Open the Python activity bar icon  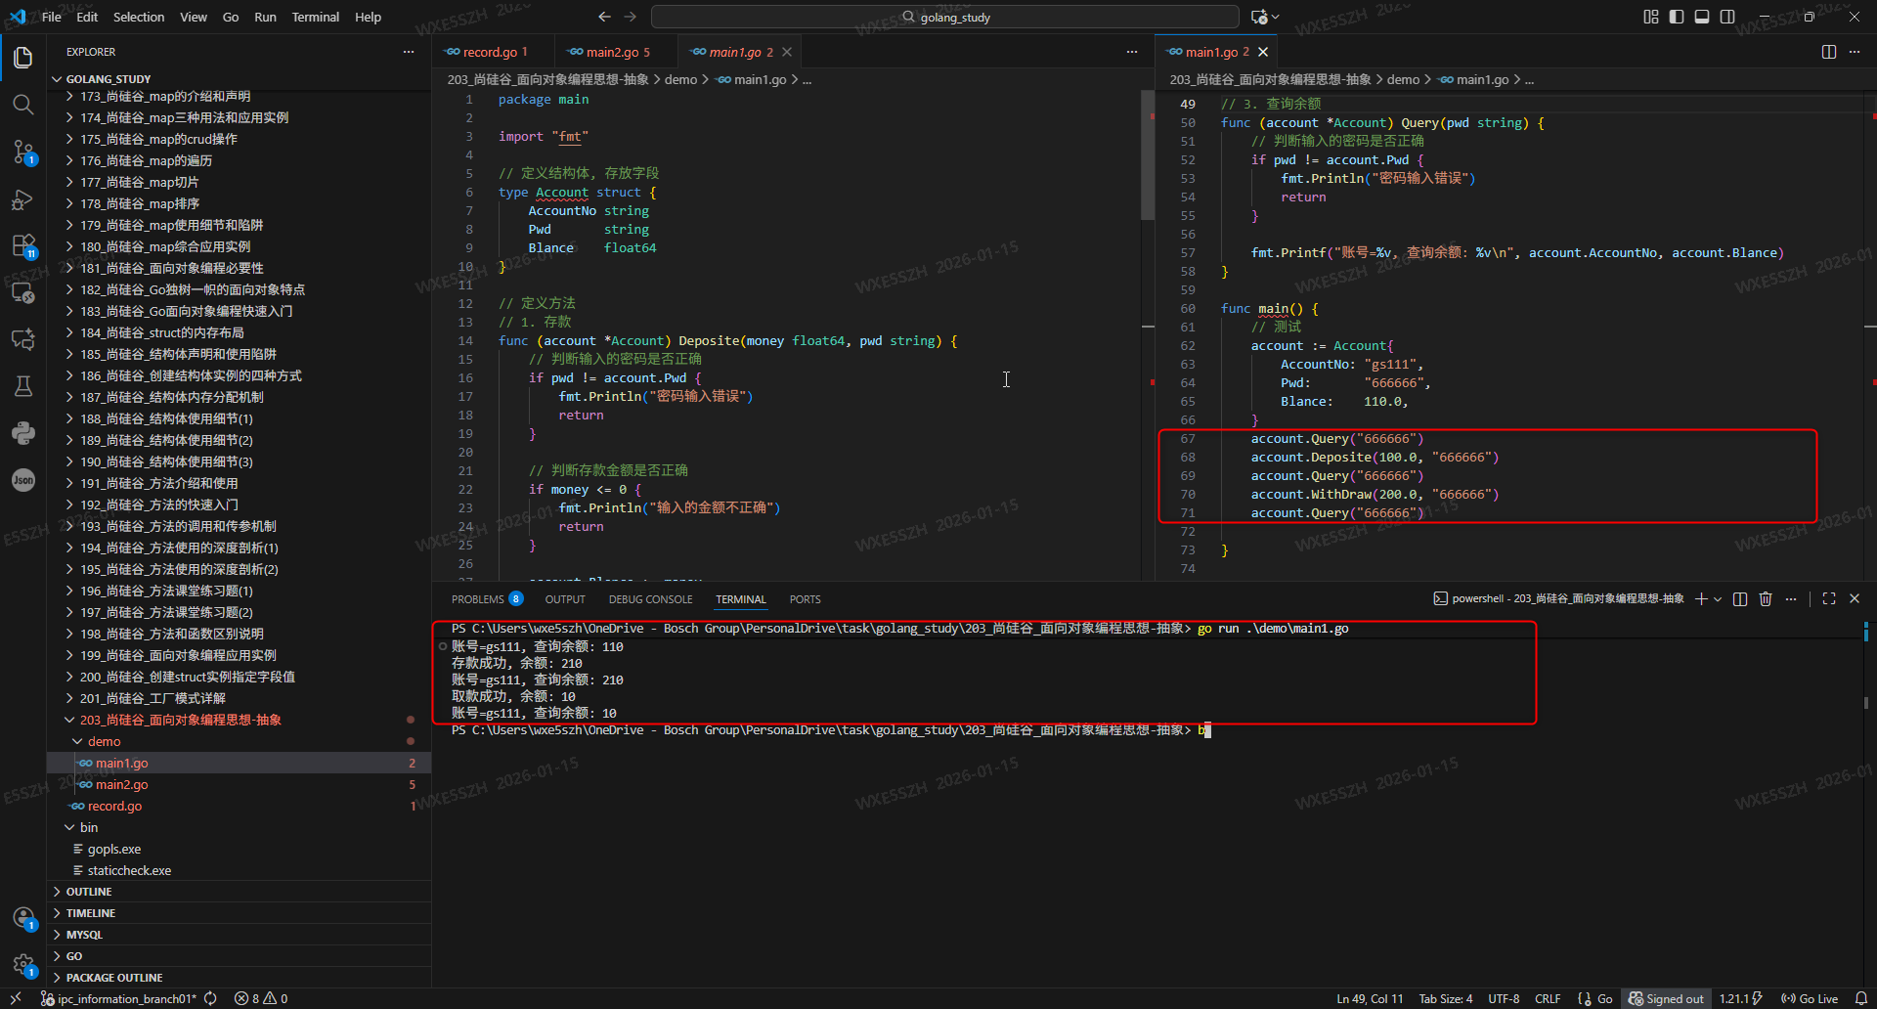coord(23,433)
